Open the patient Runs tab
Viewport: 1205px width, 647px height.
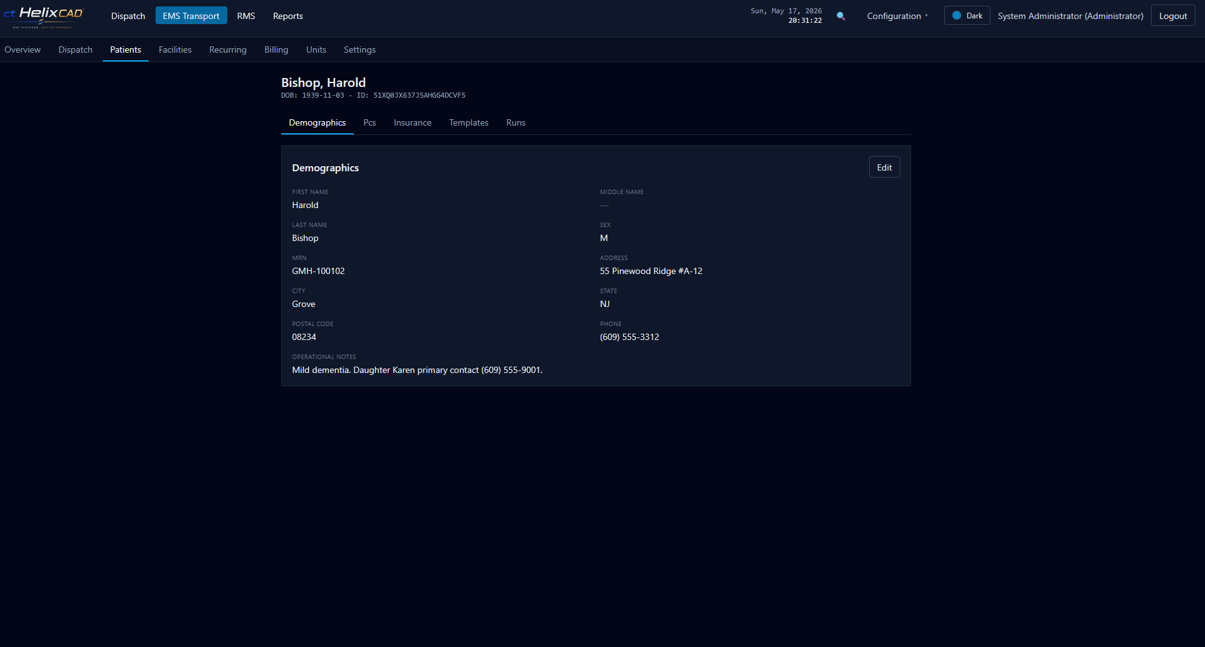[516, 122]
